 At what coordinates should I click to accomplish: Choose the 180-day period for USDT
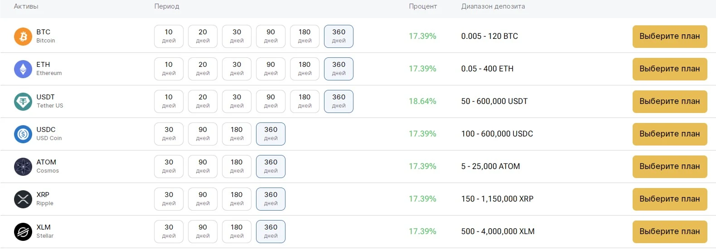pyautogui.click(x=305, y=101)
